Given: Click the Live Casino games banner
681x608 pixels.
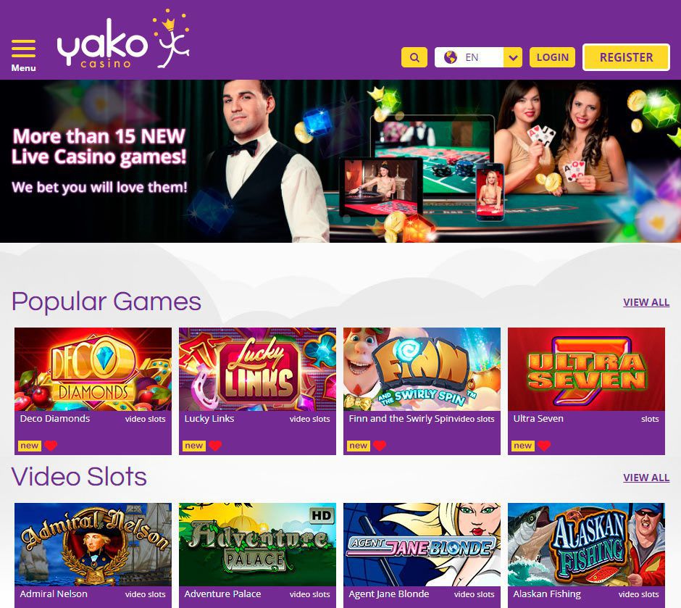Looking at the screenshot, I should point(340,161).
